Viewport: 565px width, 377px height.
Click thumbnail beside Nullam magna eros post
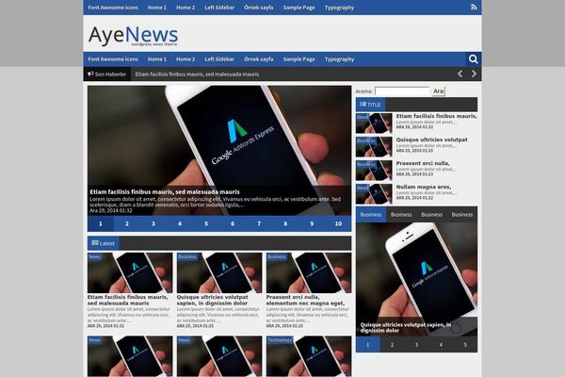coord(374,194)
